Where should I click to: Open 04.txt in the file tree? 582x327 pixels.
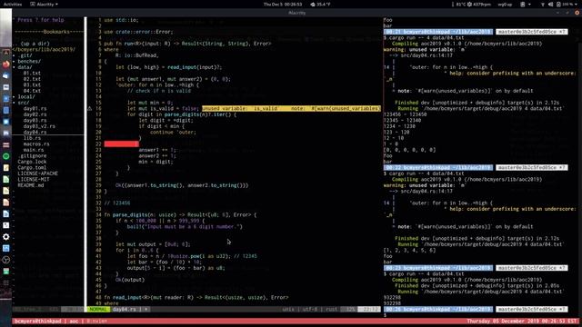click(32, 91)
